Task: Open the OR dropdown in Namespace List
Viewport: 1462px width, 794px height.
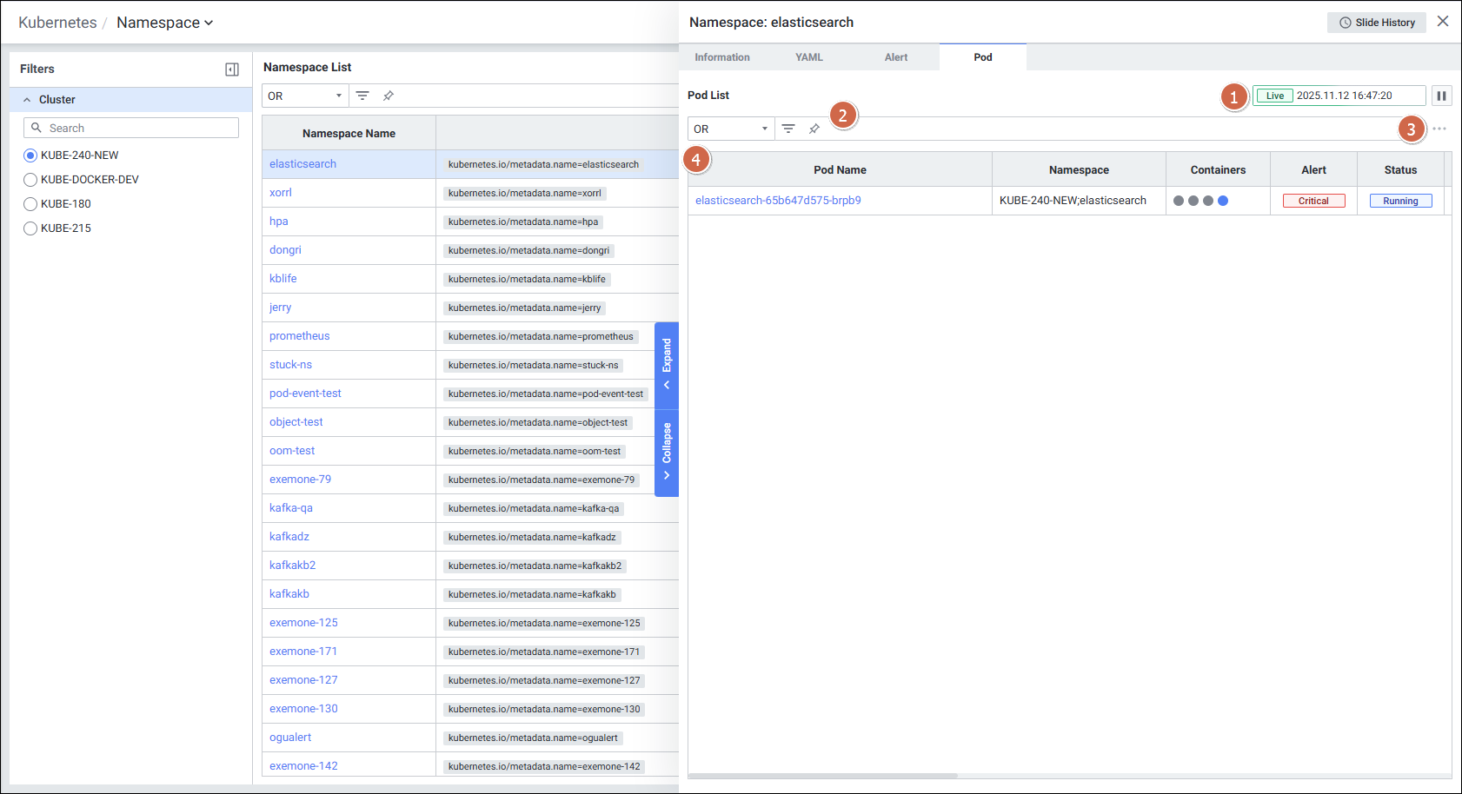Action: (305, 96)
